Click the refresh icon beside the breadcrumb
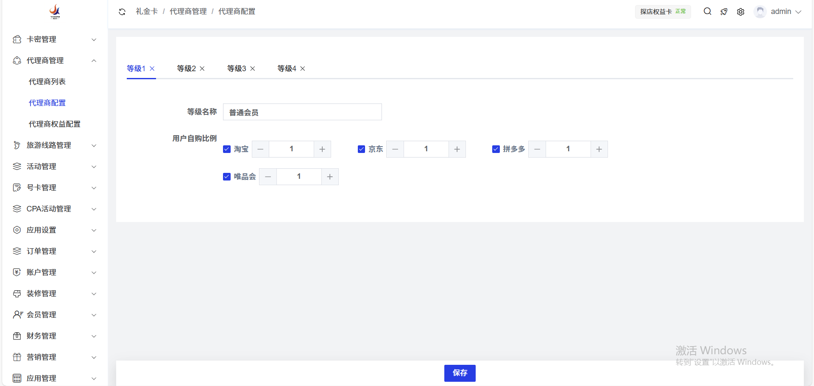The image size is (814, 386). [x=122, y=12]
